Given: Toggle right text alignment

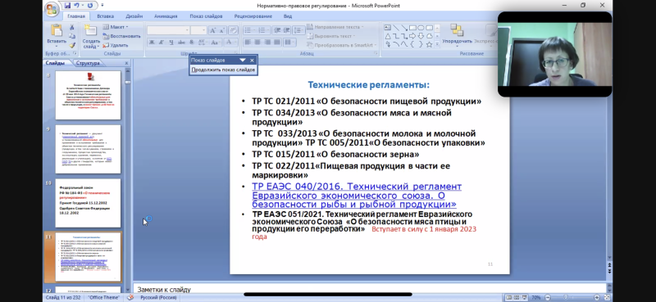Looking at the screenshot, I should point(267,43).
